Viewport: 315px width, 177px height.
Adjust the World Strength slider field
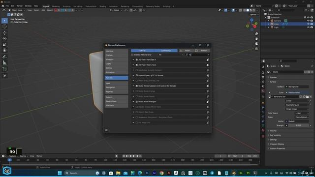298,125
